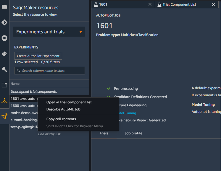This screenshot has width=221, height=171.
Task: Click the EXPERIMENTS section heading
Action: tap(26, 47)
